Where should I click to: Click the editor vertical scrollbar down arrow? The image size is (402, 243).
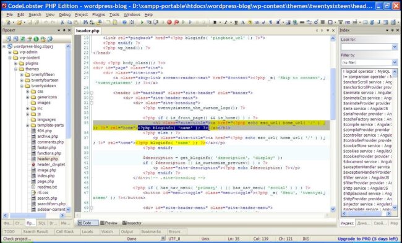click(x=333, y=209)
